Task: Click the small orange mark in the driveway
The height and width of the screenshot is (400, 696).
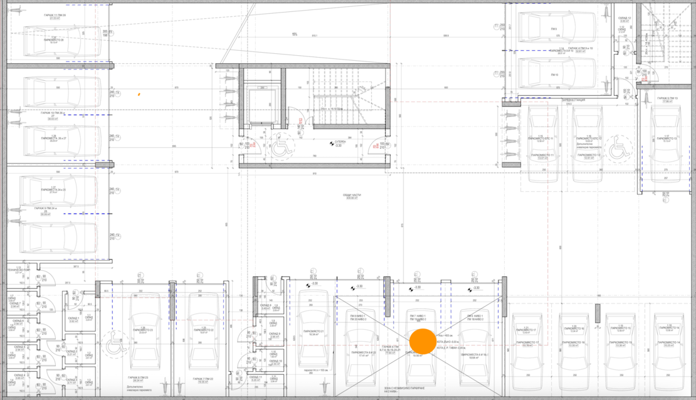Action: click(x=139, y=95)
